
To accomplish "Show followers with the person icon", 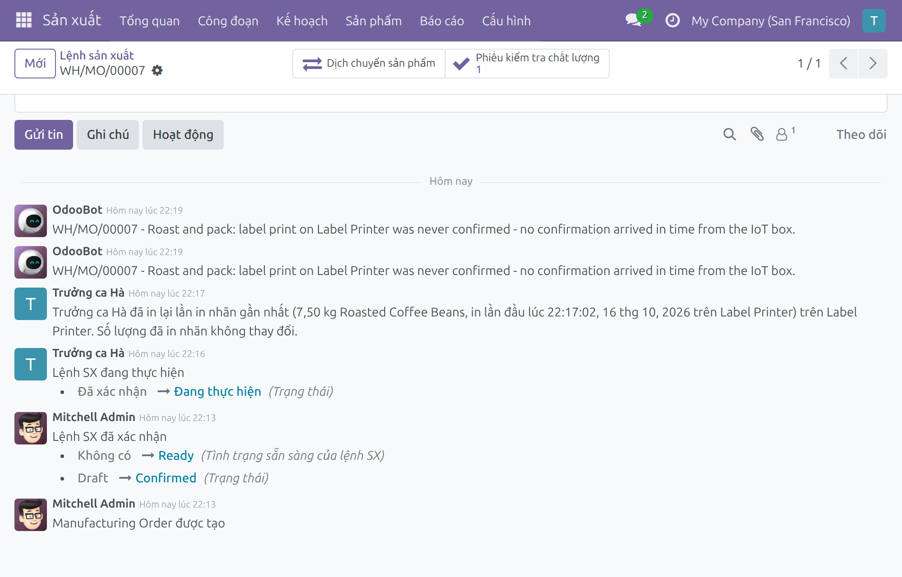I will click(785, 134).
